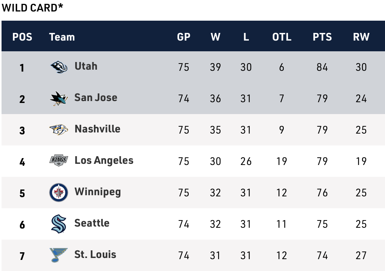
Task: Click the Winnipeg Jets logo
Action: click(x=59, y=192)
